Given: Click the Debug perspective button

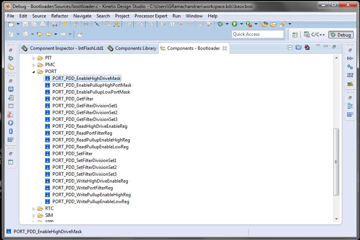Looking at the screenshot, I should pos(341,35).
